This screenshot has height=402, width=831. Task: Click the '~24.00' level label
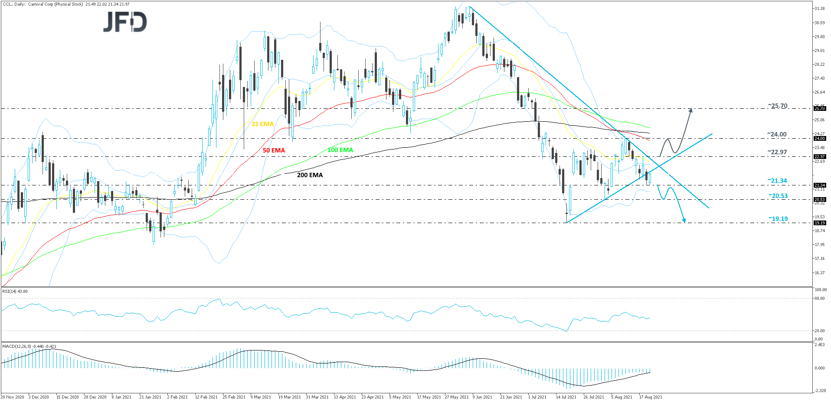tap(776, 134)
